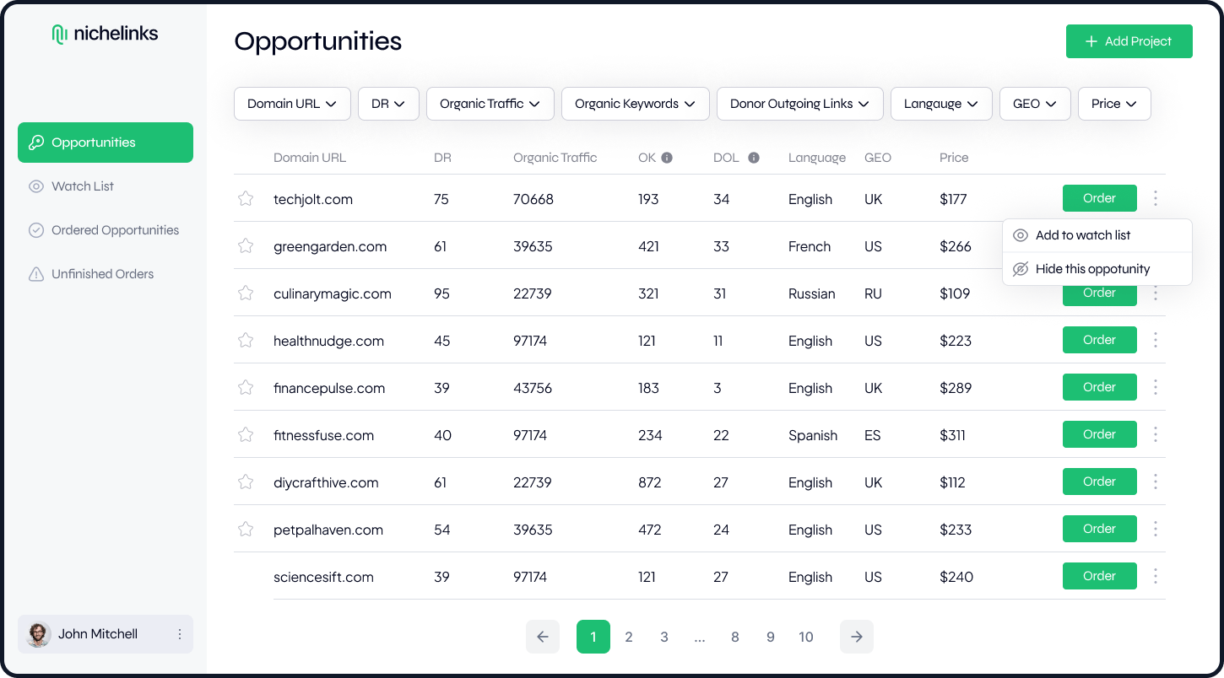The width and height of the screenshot is (1224, 678).
Task: Select the Opportunities magnifier icon in sidebar
Action: tap(35, 142)
